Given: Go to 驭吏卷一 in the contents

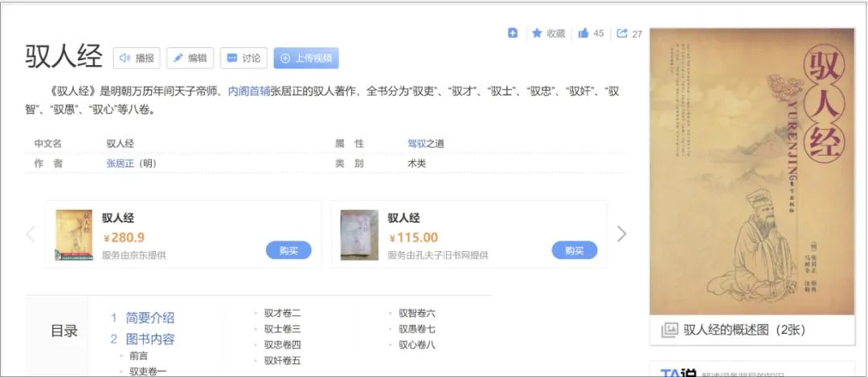Looking at the screenshot, I should [x=148, y=371].
